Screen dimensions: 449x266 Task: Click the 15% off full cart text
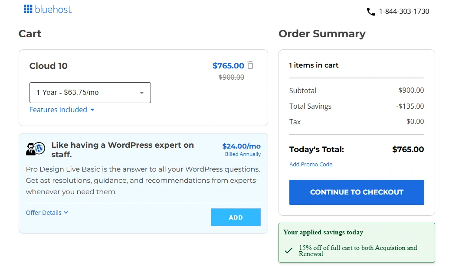[358, 251]
